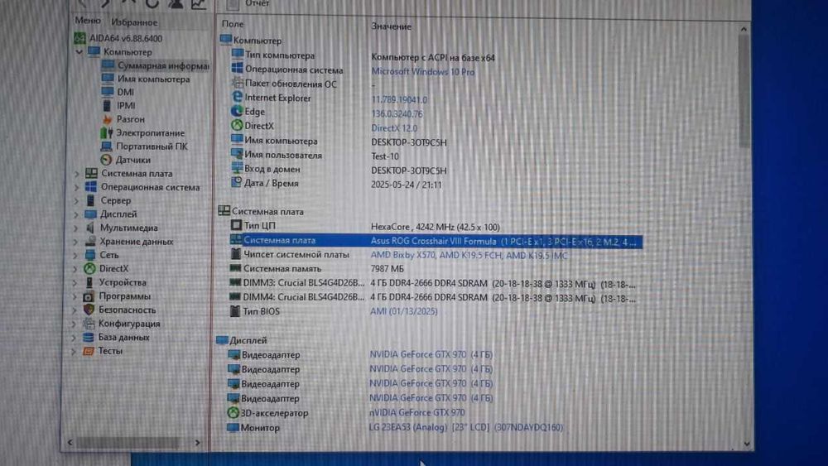Click the Сервер icon in tree

pyautogui.click(x=91, y=200)
